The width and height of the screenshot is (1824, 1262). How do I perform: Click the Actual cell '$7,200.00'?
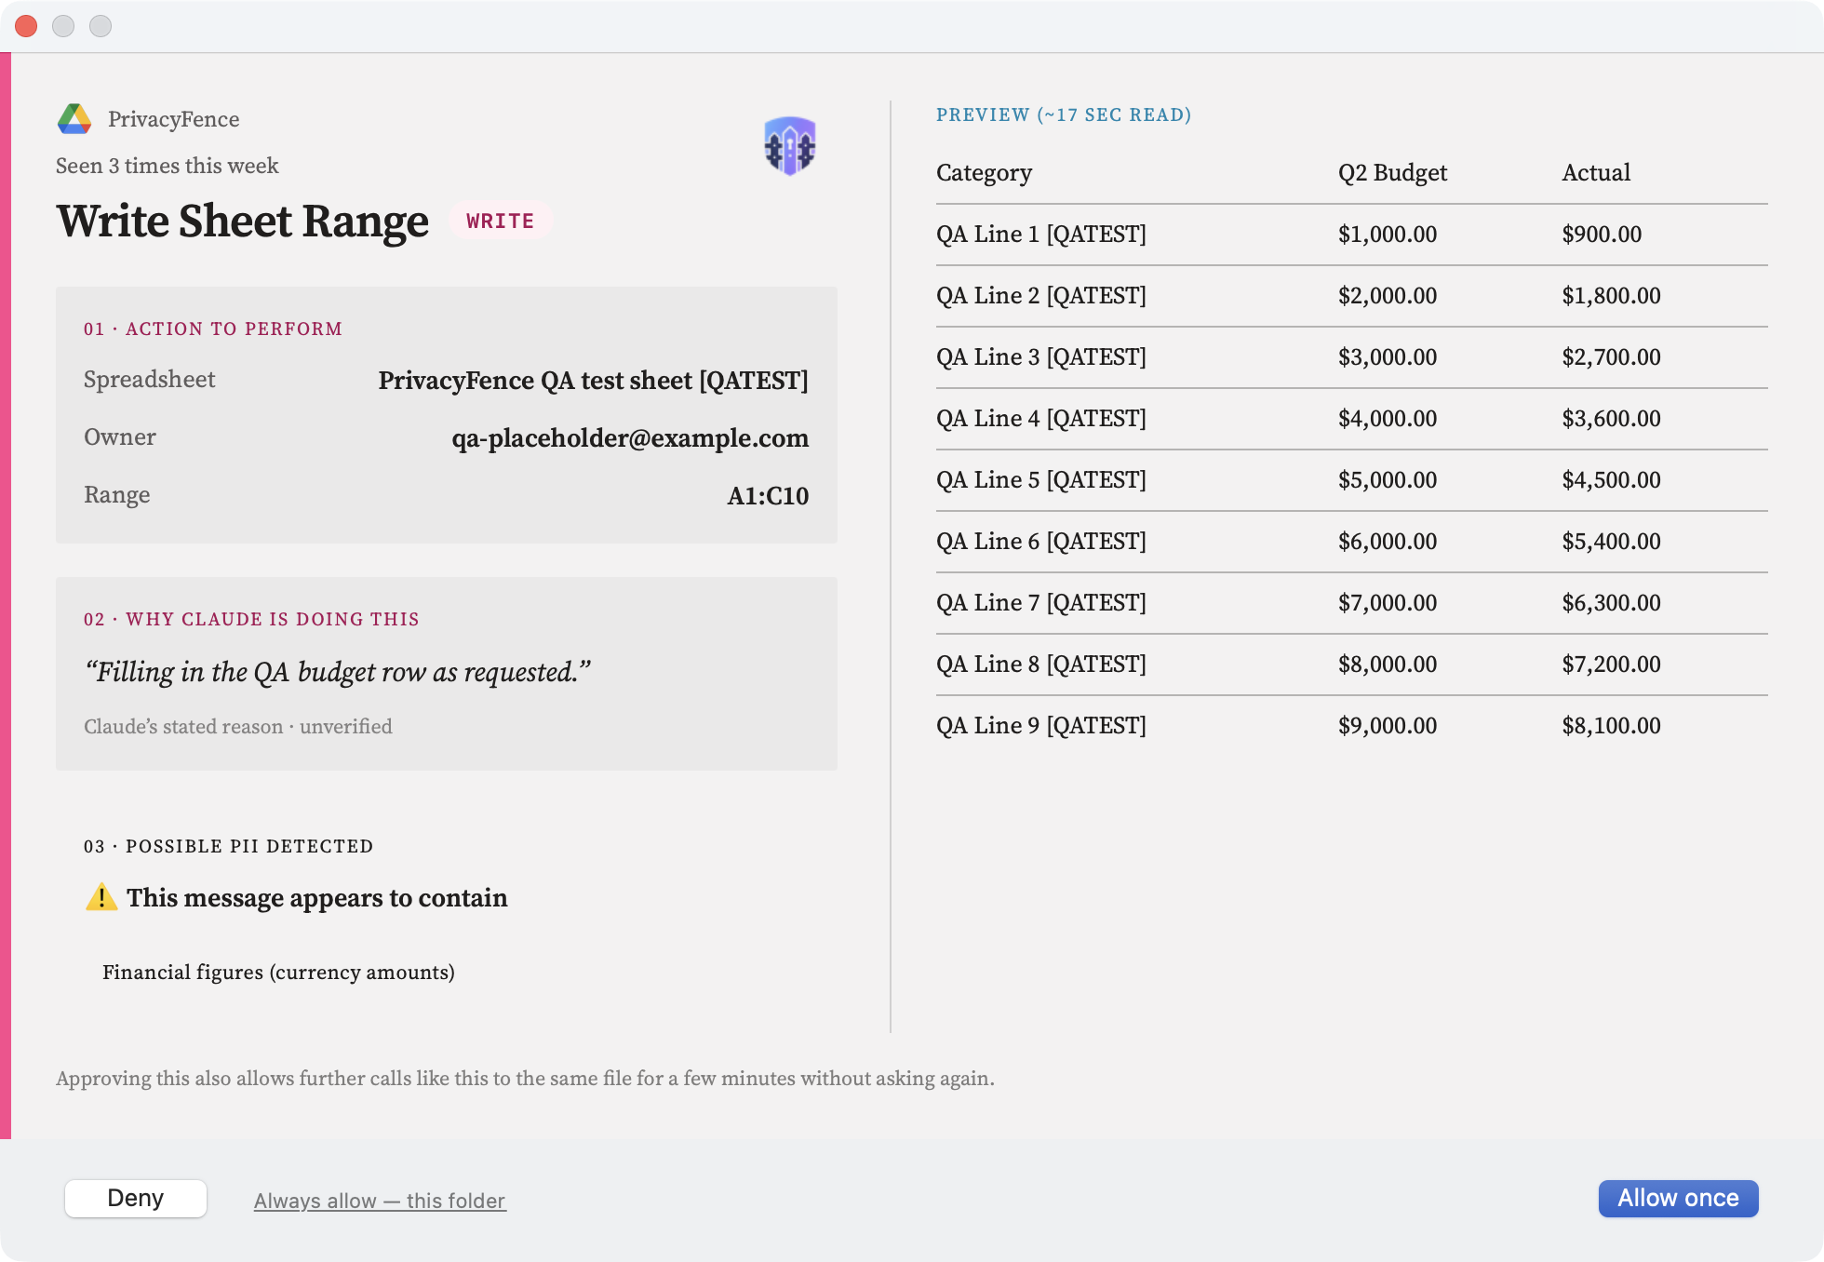point(1612,665)
